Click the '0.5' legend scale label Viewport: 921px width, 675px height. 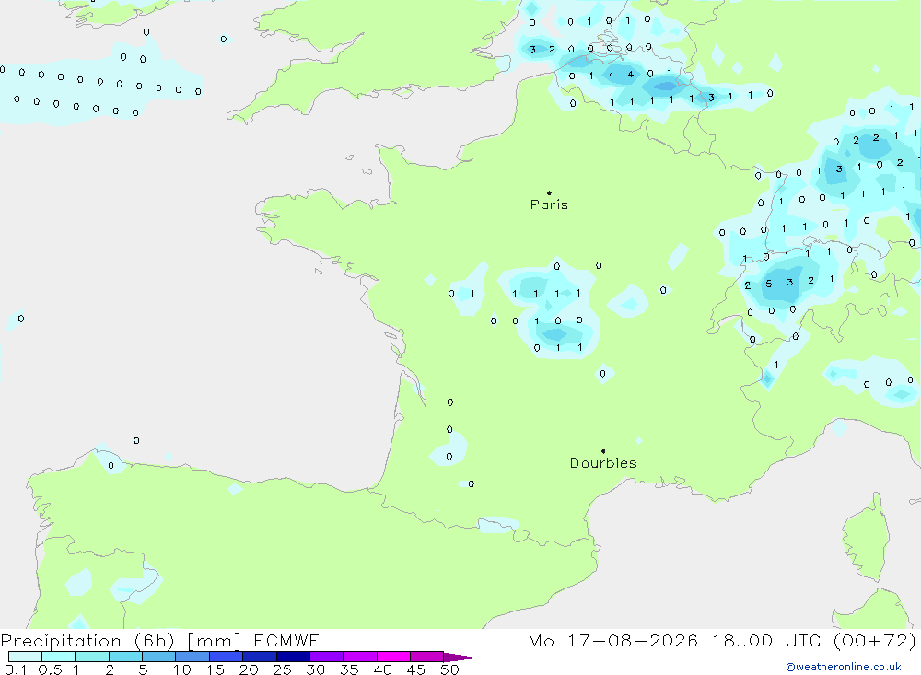[x=50, y=669]
